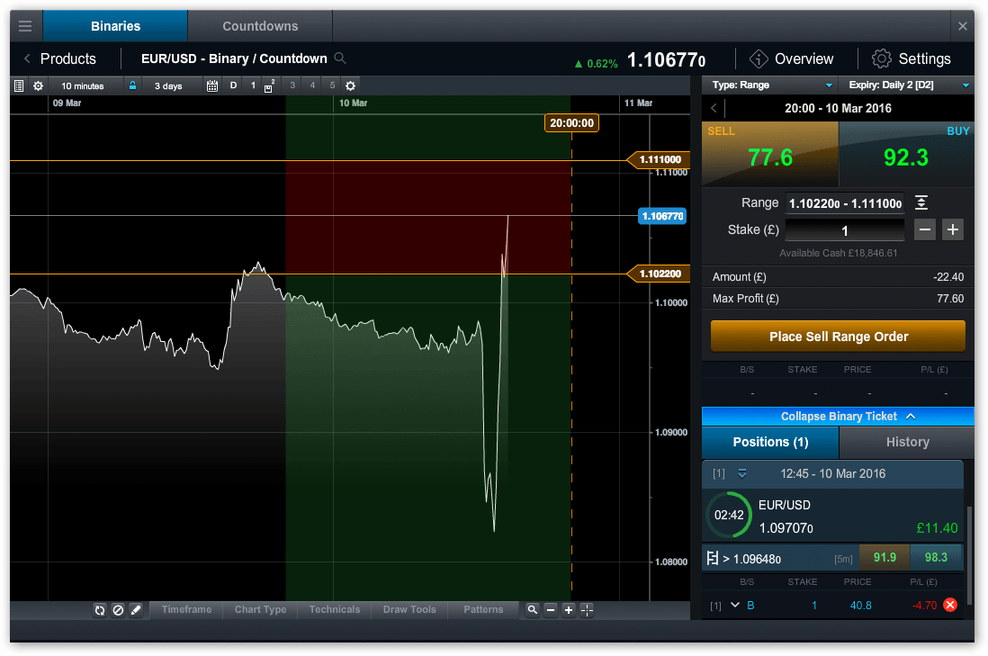The image size is (988, 656).
Task: Go to previous expiry with left chevron
Action: (x=714, y=108)
